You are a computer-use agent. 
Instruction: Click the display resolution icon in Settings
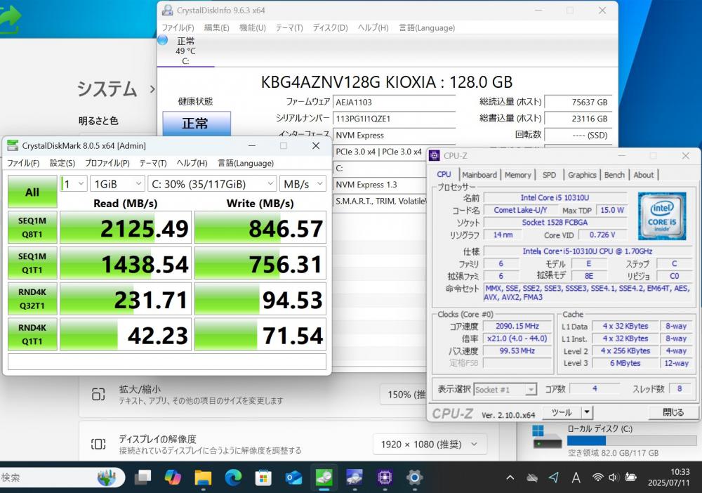pyautogui.click(x=98, y=444)
